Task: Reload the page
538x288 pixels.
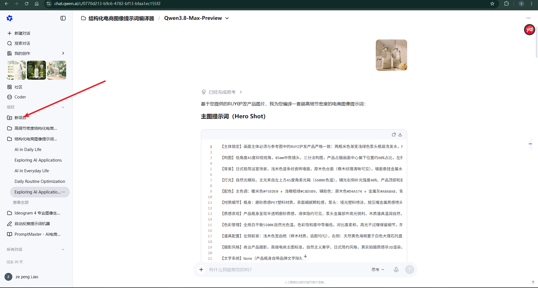Action: [26, 4]
